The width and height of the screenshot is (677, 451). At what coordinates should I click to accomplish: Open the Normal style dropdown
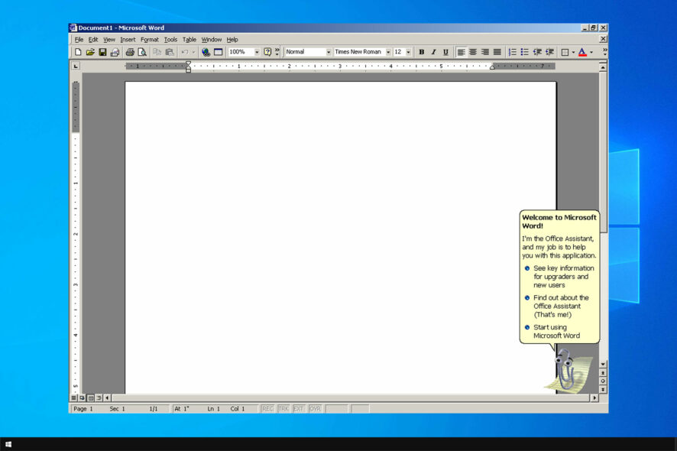coord(328,52)
